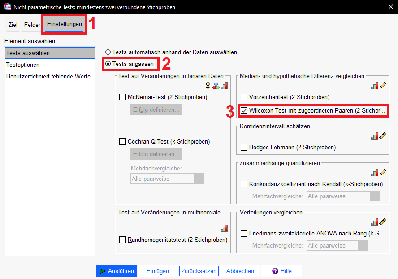Image resolution: width=398 pixels, height=279 pixels.
Task: Enable the Vorzeichentest checkbox
Action: (x=244, y=97)
